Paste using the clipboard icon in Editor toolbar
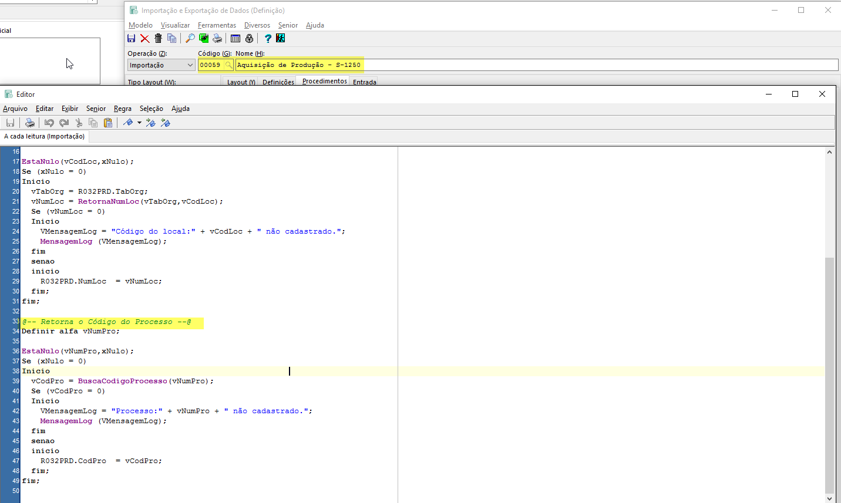 [108, 123]
